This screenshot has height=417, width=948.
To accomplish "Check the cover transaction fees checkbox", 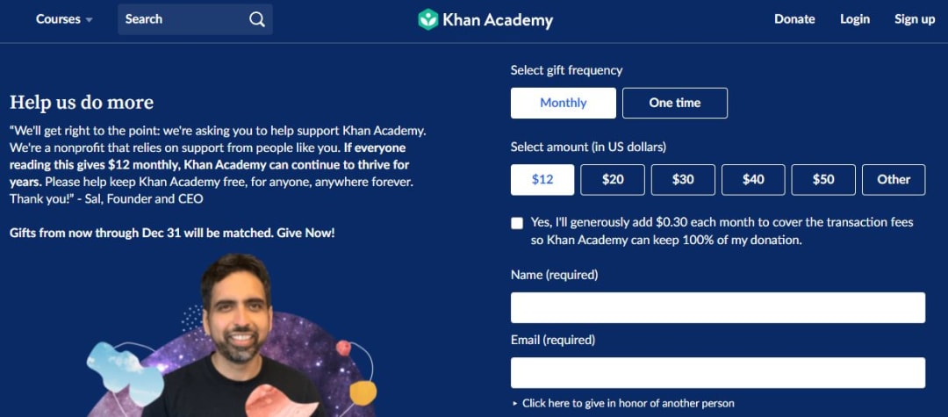I will point(517,223).
